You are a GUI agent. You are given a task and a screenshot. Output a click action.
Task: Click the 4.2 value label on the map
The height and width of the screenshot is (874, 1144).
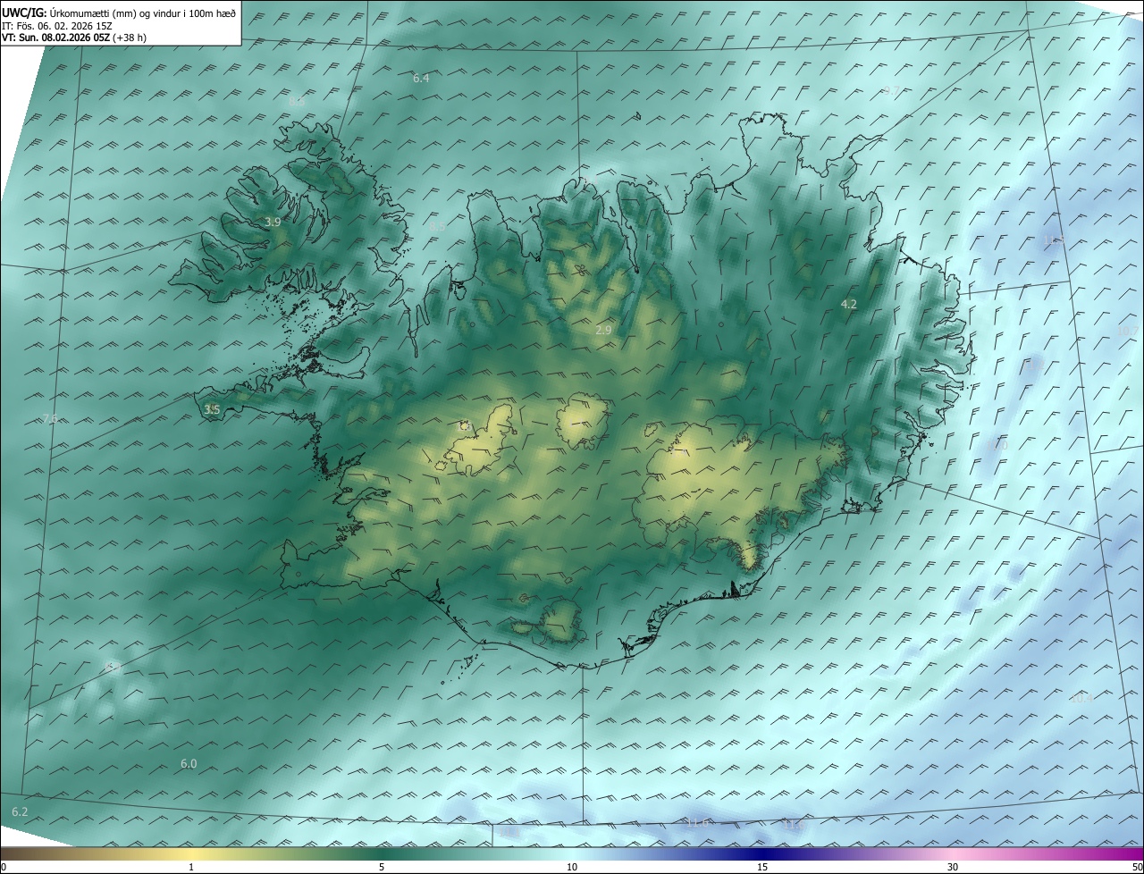click(x=849, y=305)
